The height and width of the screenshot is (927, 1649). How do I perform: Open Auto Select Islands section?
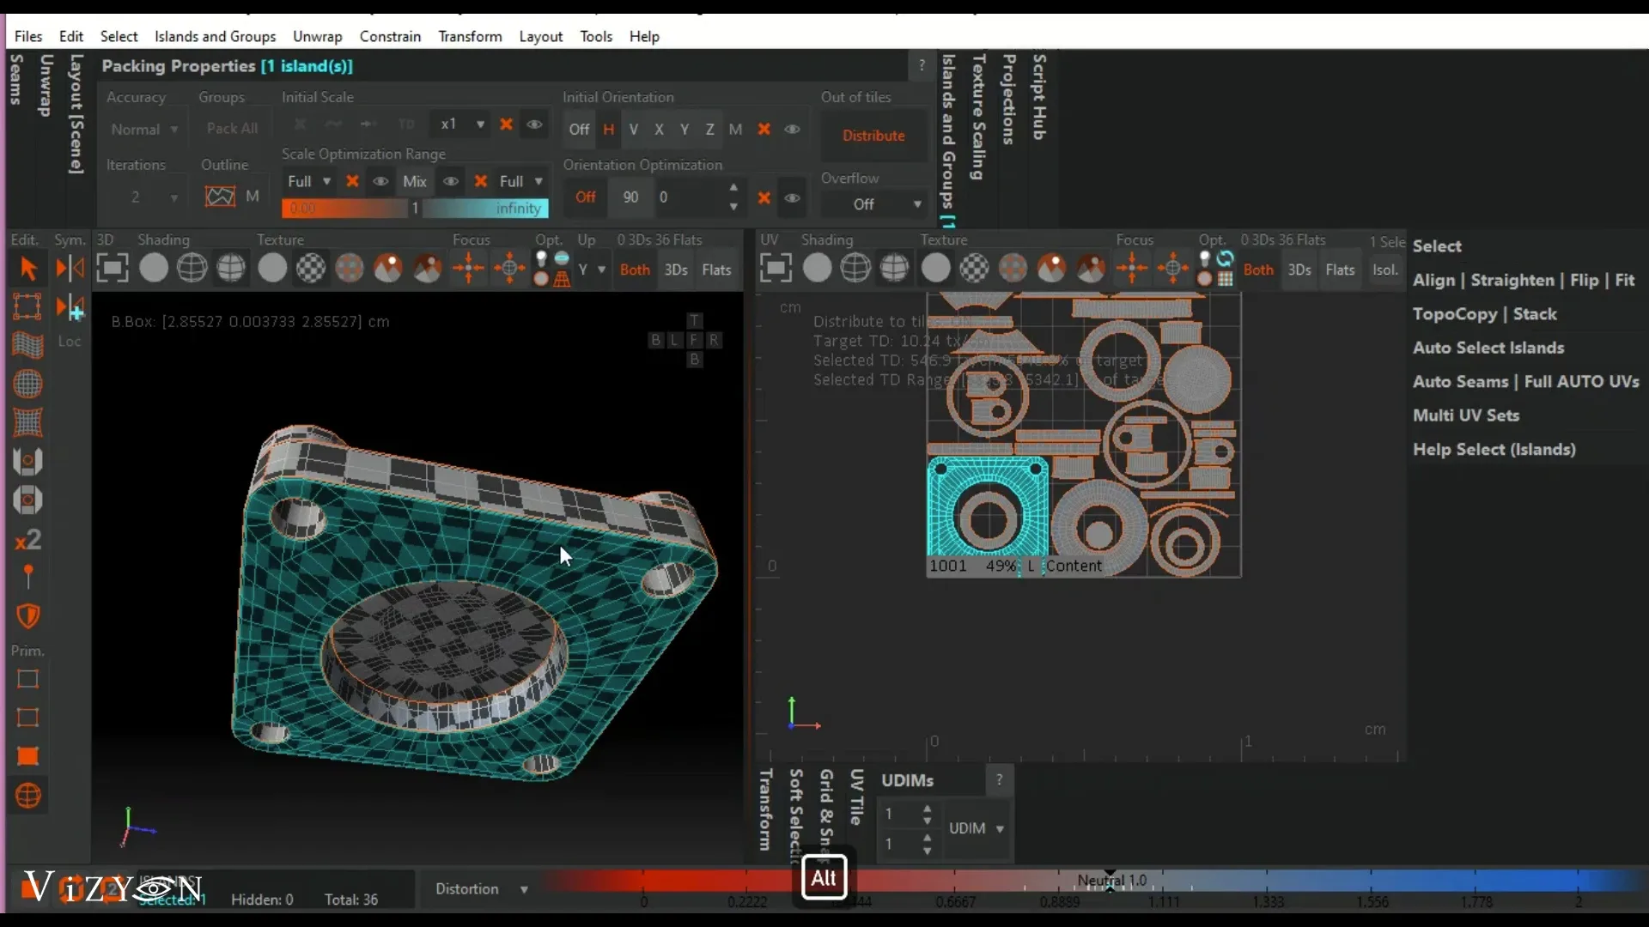click(1488, 348)
